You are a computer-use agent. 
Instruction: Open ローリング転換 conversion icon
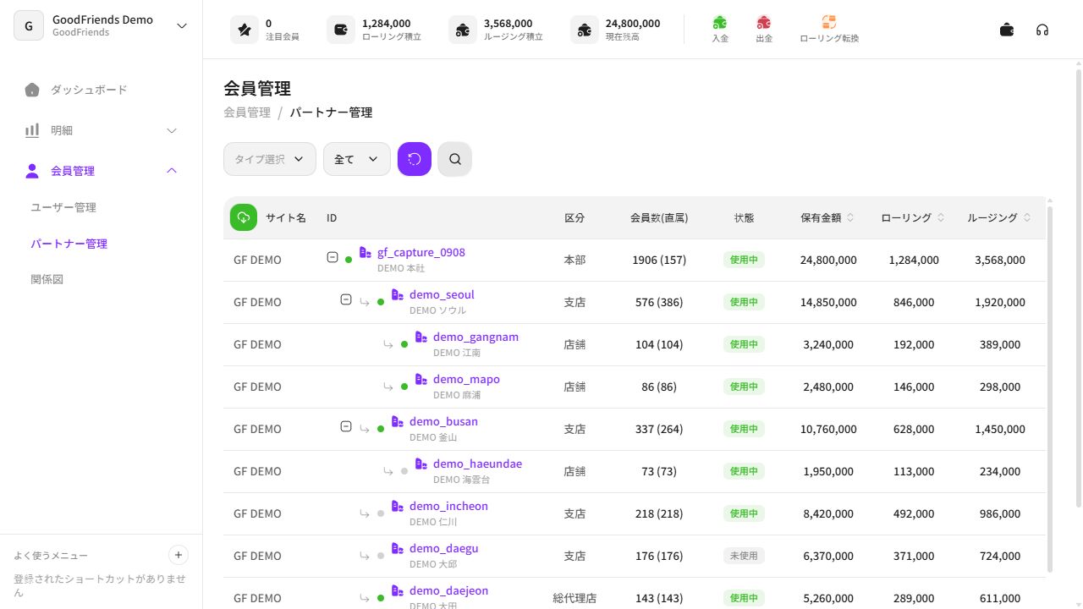tap(829, 23)
